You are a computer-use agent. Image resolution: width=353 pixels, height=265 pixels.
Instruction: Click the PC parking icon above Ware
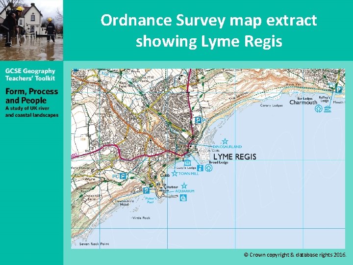click(123, 176)
